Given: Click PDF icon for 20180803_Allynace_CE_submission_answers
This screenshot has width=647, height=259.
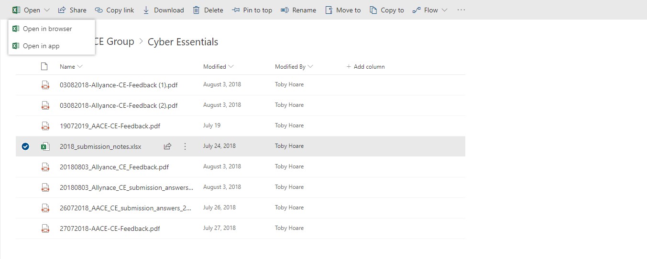Looking at the screenshot, I should (x=45, y=187).
